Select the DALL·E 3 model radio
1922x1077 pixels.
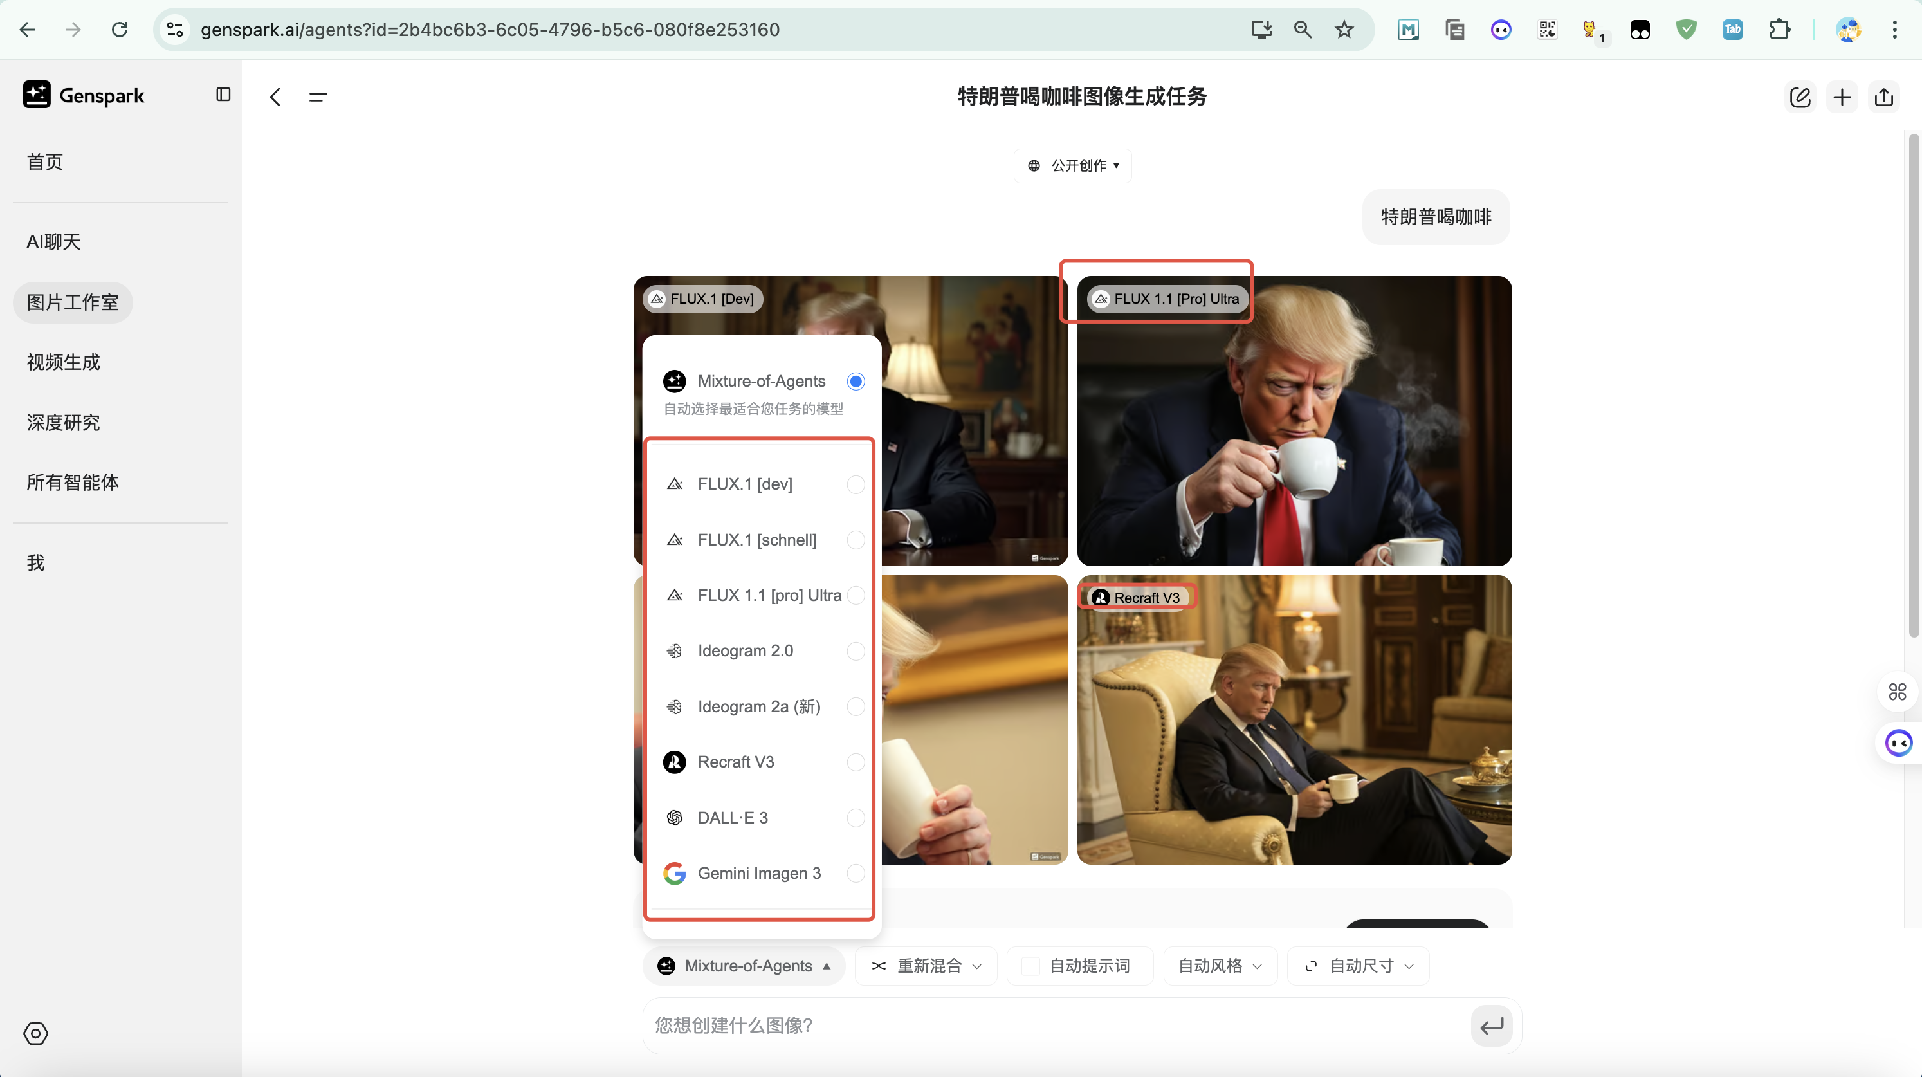point(855,818)
